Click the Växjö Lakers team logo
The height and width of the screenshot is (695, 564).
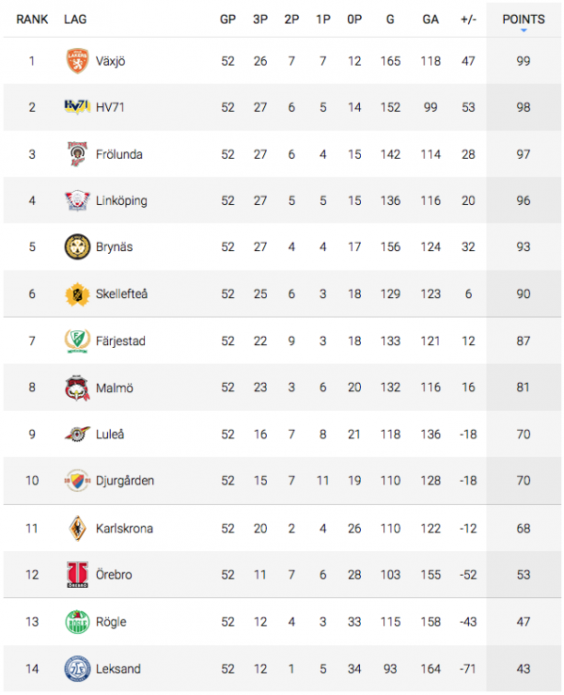pos(77,61)
